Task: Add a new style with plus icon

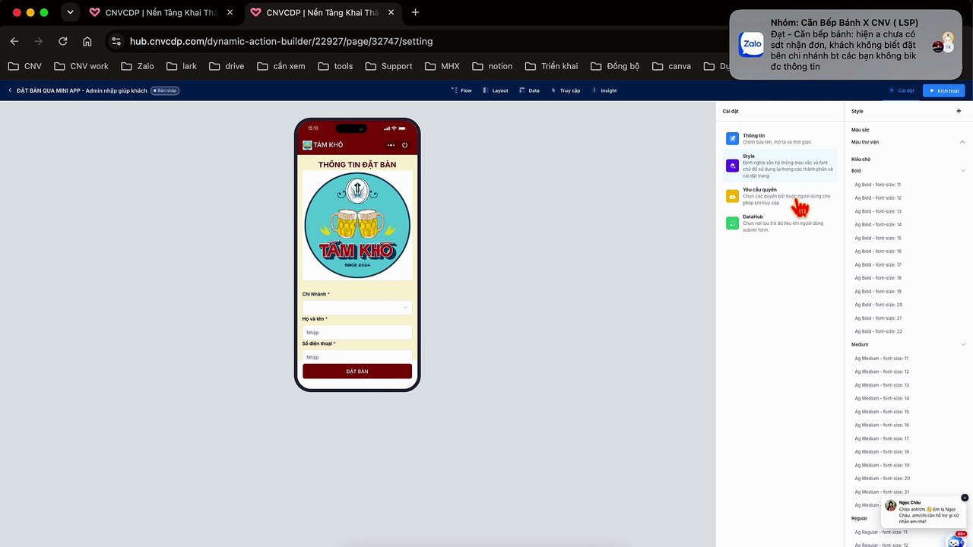Action: [959, 111]
